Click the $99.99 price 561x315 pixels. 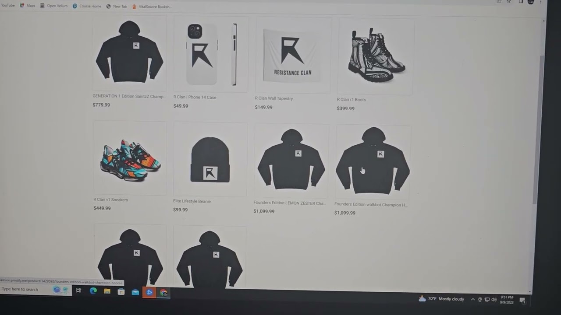click(x=180, y=210)
